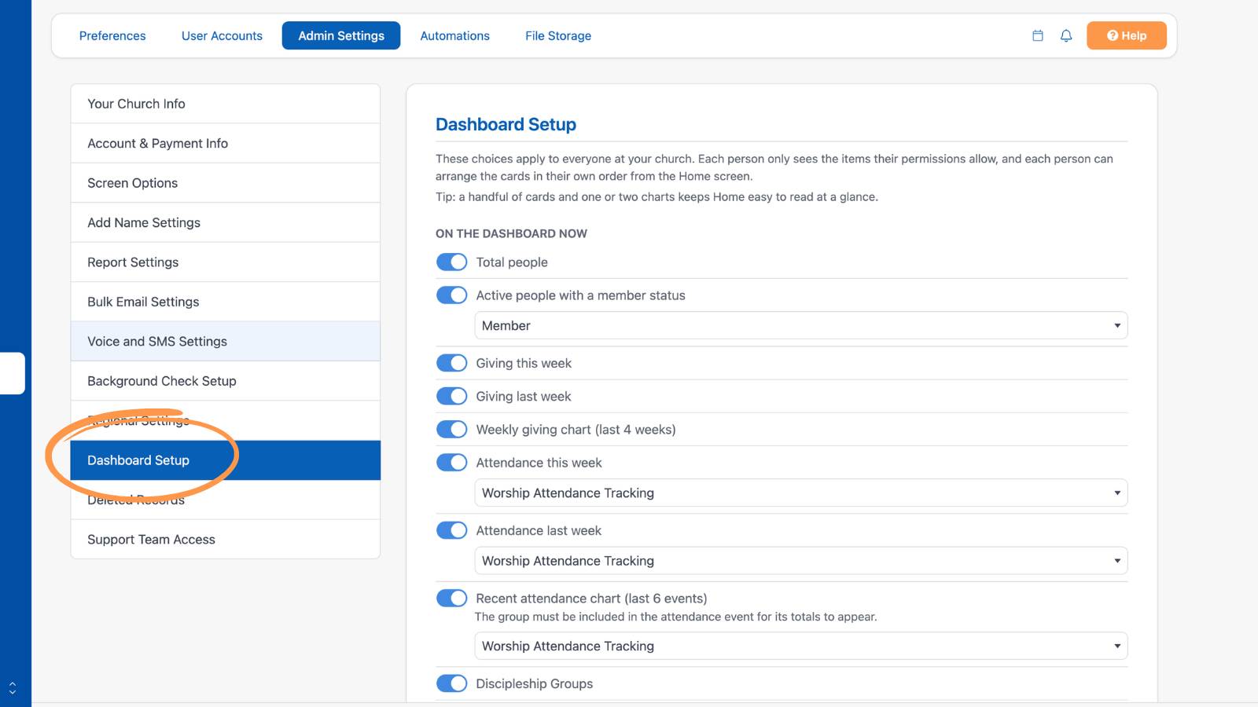
Task: Open notifications bell icon
Action: (1066, 35)
